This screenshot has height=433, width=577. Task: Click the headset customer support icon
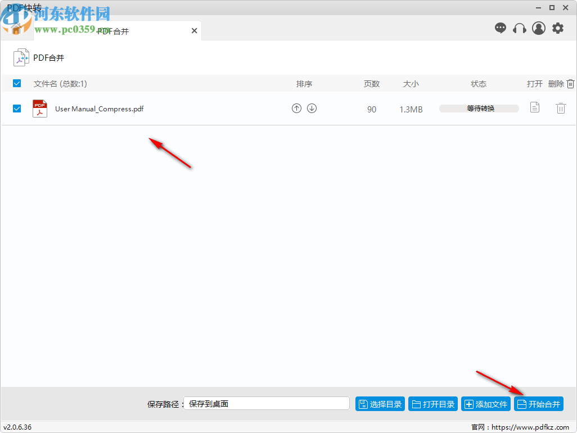(x=519, y=28)
